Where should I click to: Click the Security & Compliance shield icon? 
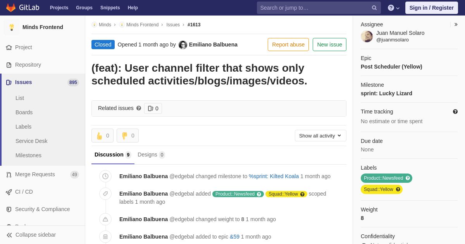coord(9,209)
